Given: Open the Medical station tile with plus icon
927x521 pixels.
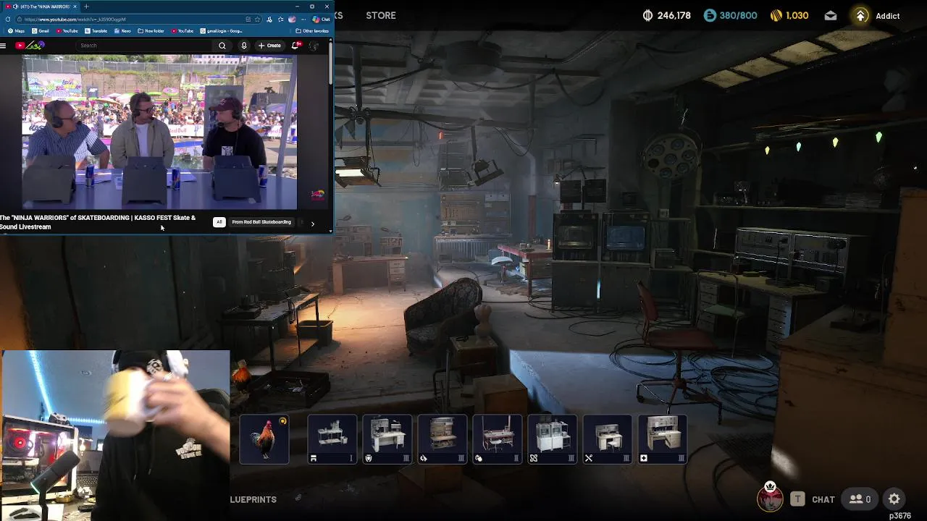Looking at the screenshot, I should coord(663,439).
